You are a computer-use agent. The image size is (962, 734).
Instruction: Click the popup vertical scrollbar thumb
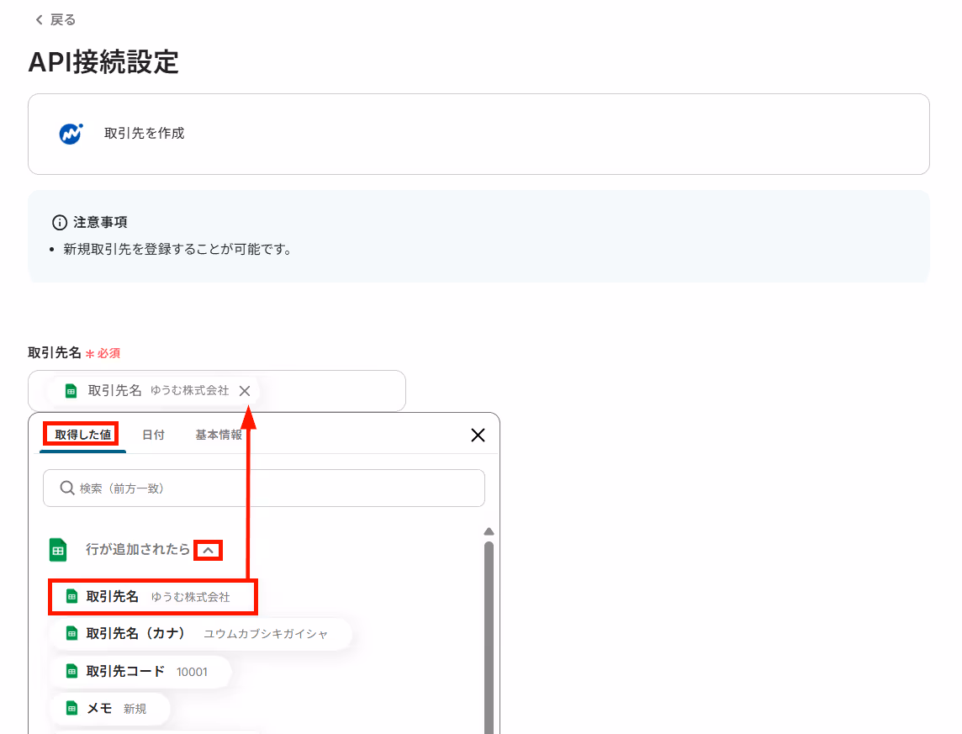[x=489, y=637]
